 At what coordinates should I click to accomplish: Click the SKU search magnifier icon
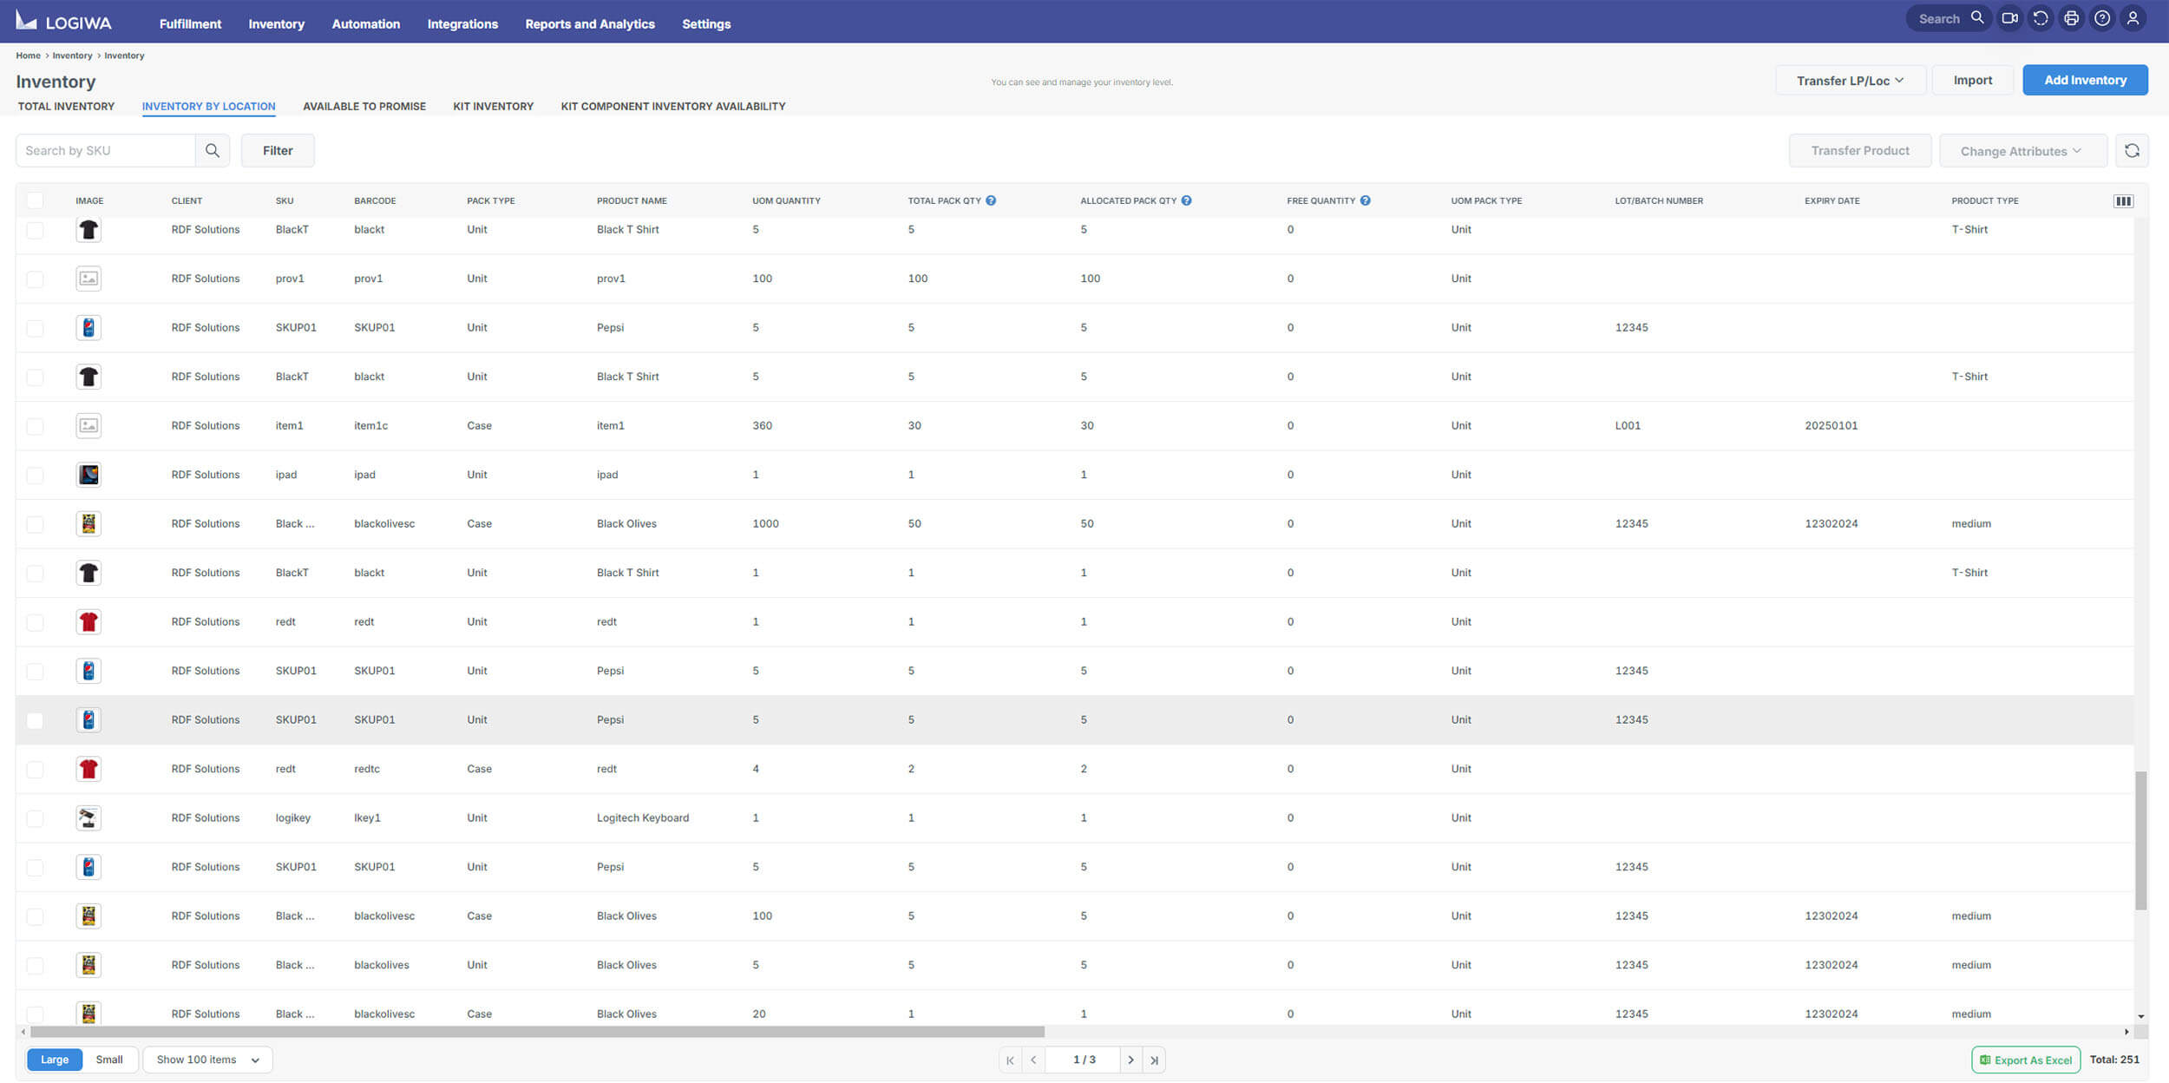tap(213, 151)
